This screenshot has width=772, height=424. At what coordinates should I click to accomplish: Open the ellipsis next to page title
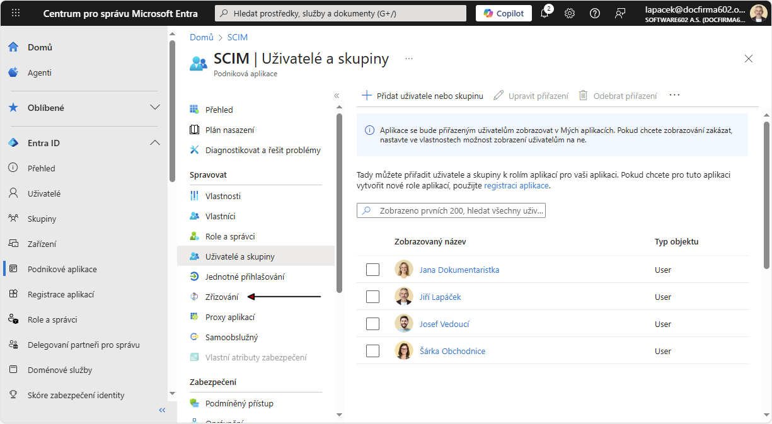(409, 59)
